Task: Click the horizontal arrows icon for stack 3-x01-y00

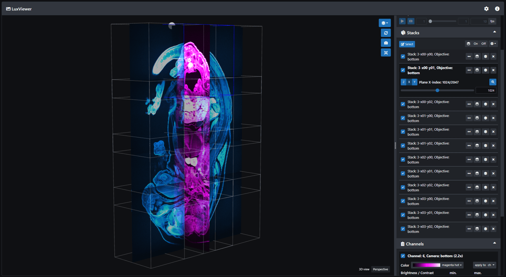Action: click(469, 118)
